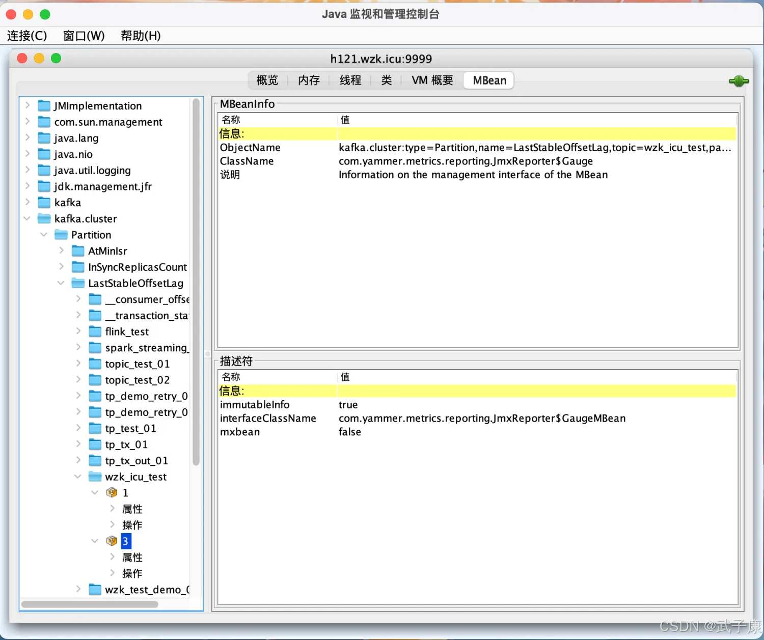Expand the JMImplementation tree node
This screenshot has height=640, width=764.
(x=28, y=105)
